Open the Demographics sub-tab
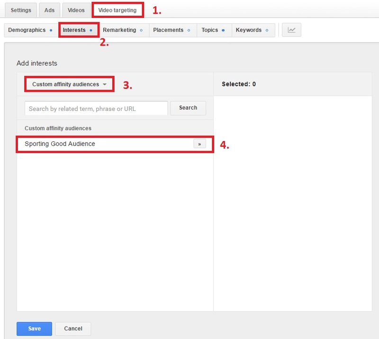The height and width of the screenshot is (339, 379). pos(27,29)
